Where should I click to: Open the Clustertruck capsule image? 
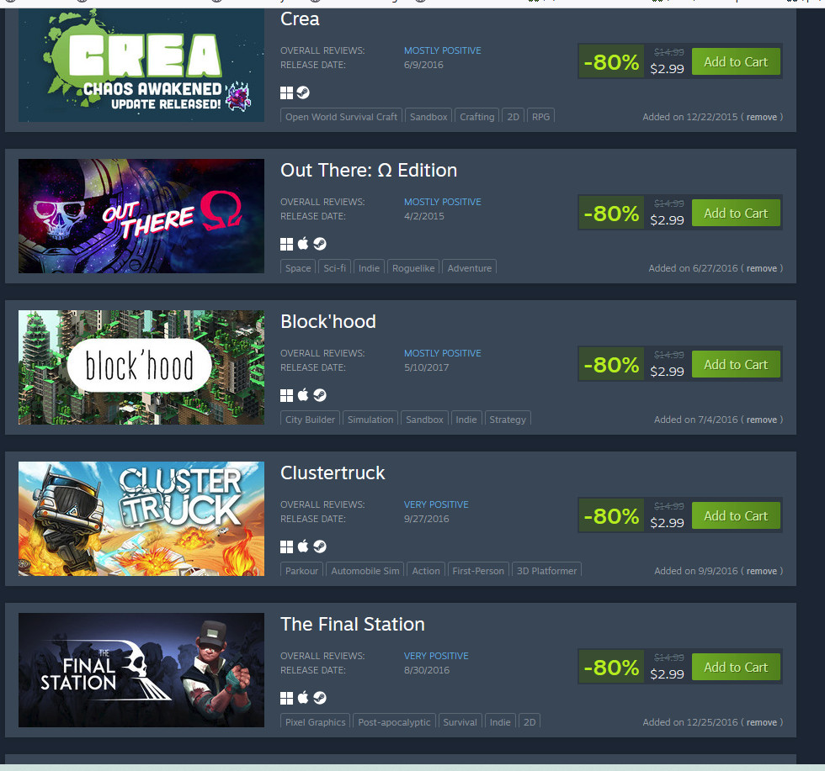141,519
